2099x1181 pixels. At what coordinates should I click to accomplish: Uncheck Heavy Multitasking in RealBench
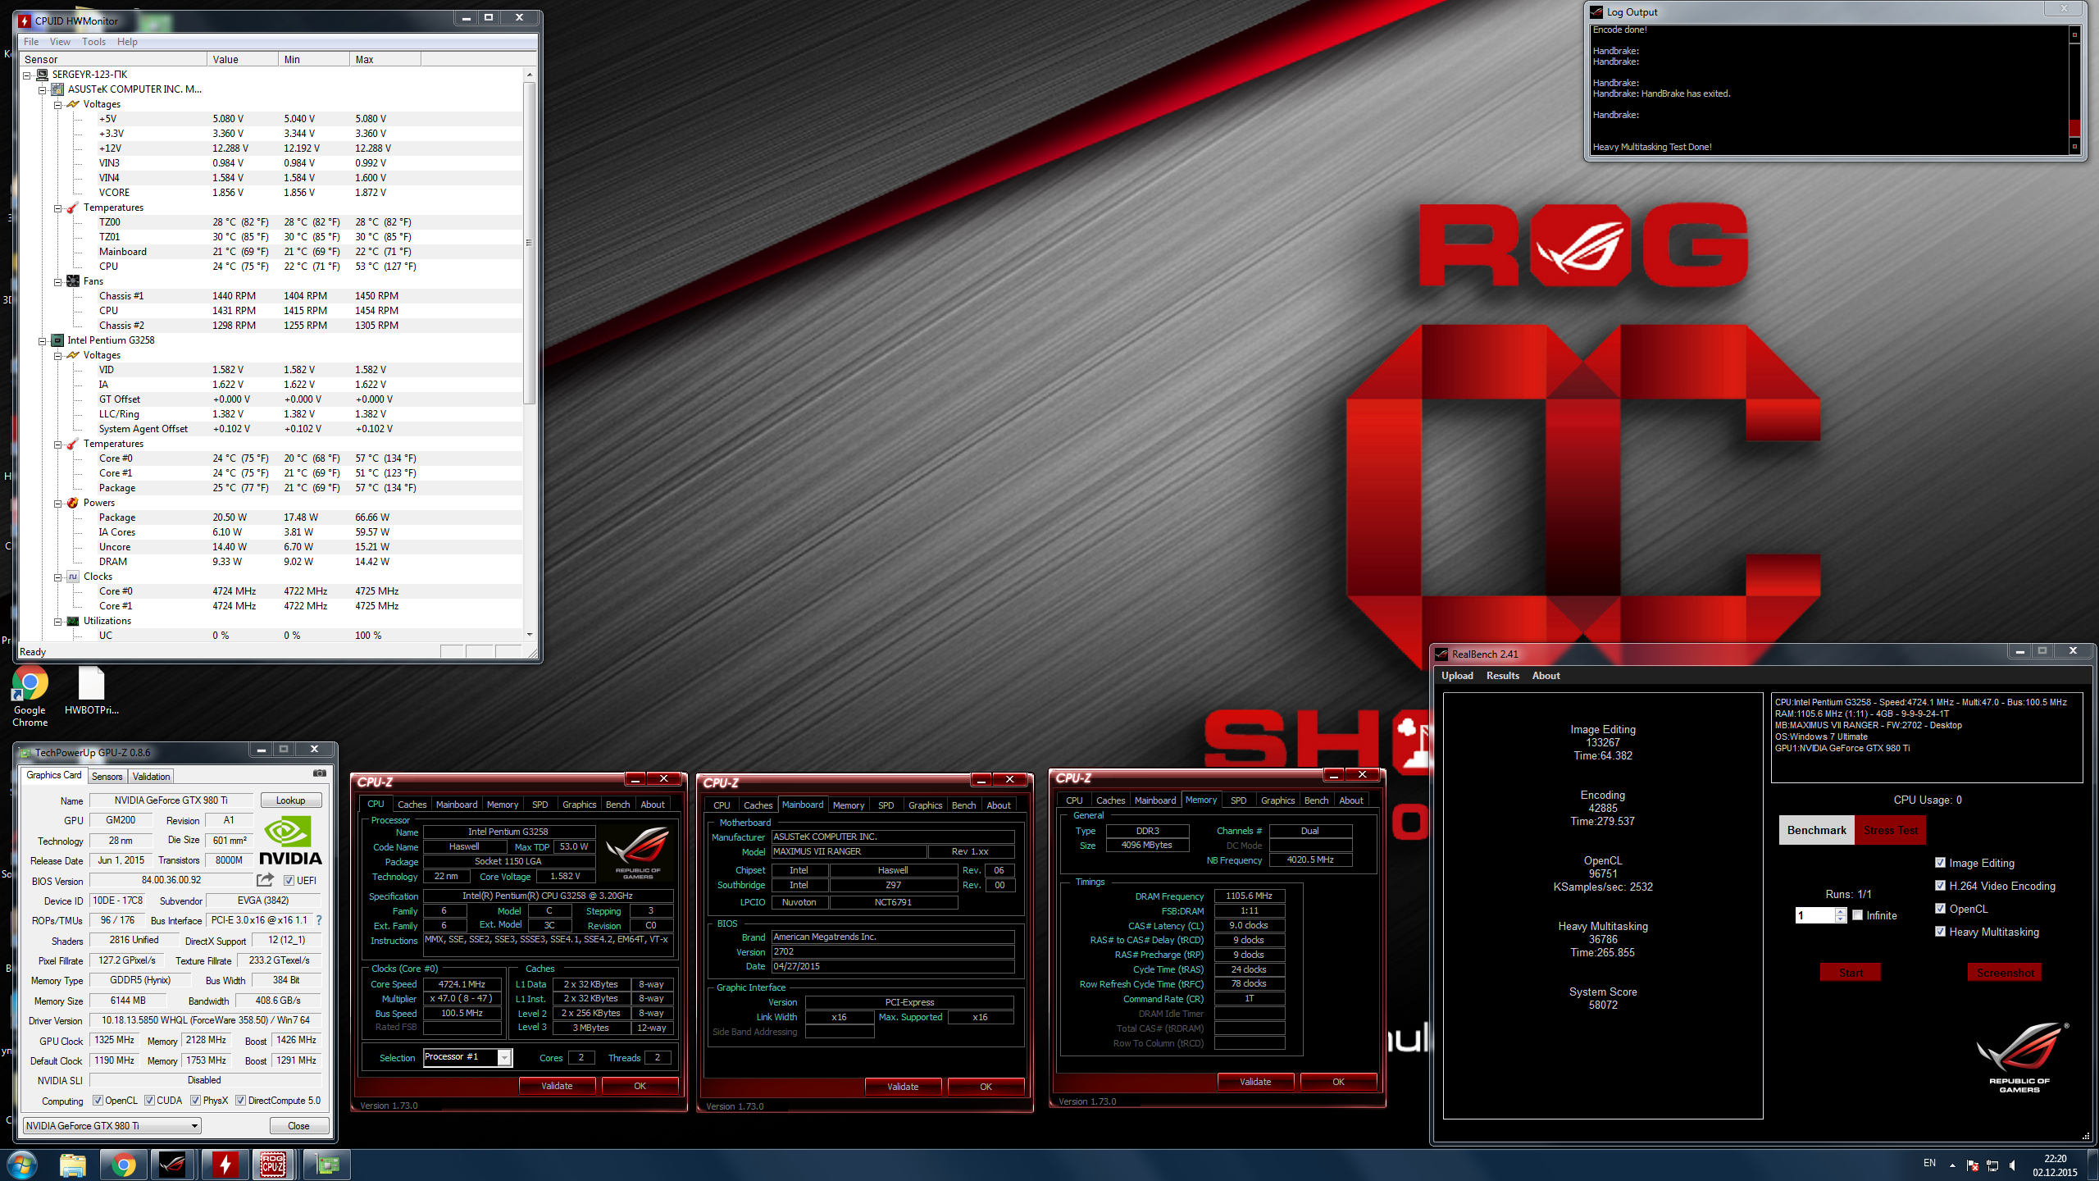click(x=1940, y=932)
